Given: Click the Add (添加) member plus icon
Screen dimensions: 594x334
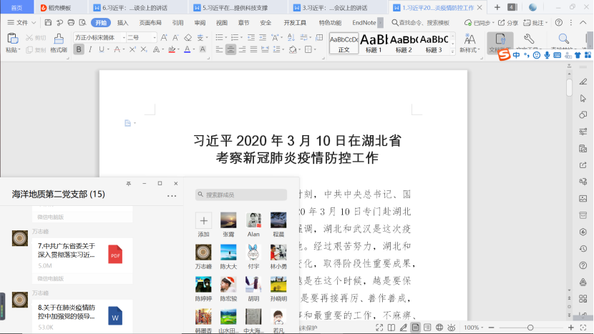Looking at the screenshot, I should click(204, 220).
